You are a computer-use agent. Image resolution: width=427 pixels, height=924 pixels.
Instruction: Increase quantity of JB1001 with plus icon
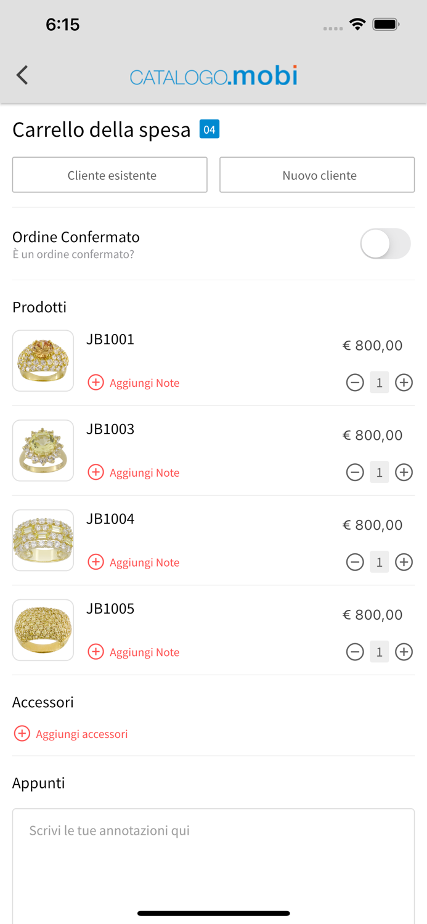pos(404,383)
